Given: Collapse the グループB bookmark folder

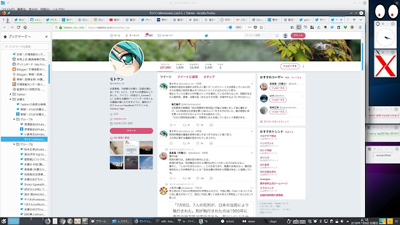Looking at the screenshot, I should [x=14, y=144].
